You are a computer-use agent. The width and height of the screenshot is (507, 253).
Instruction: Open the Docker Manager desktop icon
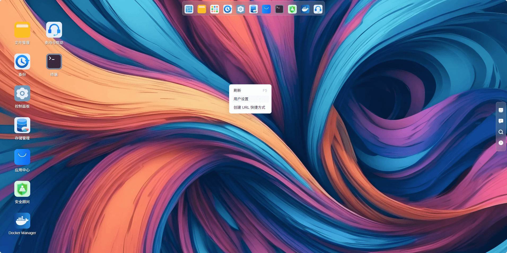click(22, 221)
